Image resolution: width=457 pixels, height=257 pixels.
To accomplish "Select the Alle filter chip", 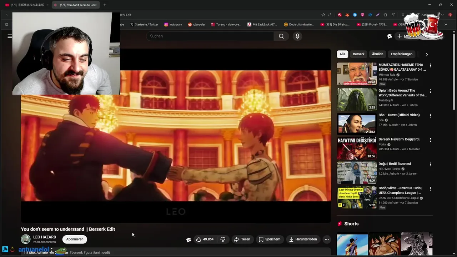I will click(x=342, y=54).
